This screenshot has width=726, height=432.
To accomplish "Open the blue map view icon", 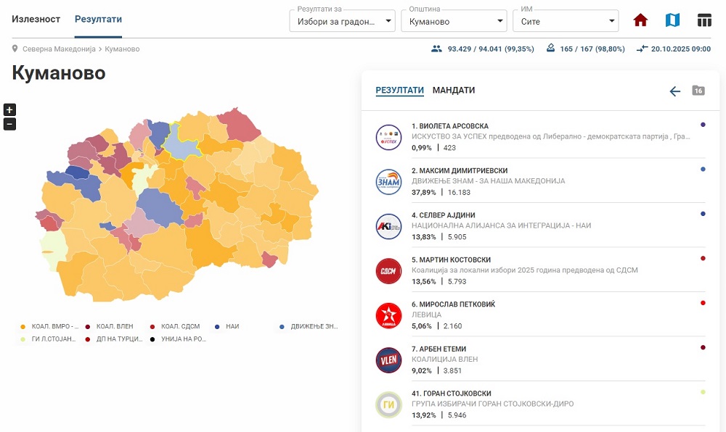I will tap(672, 20).
